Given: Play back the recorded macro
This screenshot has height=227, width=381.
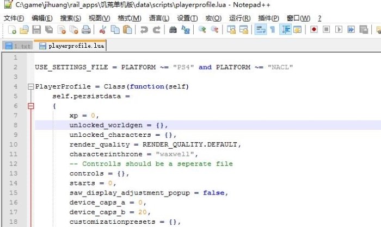Looking at the screenshot, I should point(339,29).
